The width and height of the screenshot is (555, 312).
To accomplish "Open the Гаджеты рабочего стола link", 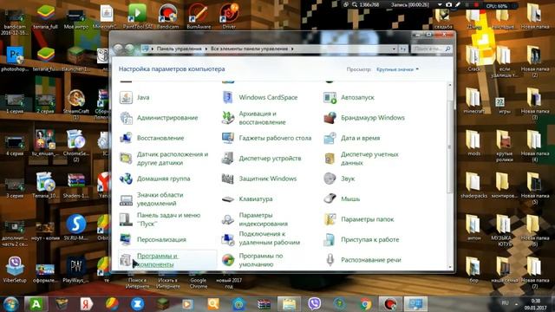I will tap(275, 138).
